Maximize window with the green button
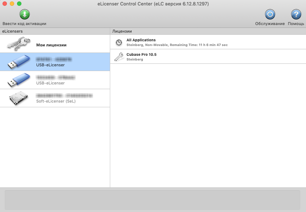306x212 pixels. (19, 4)
